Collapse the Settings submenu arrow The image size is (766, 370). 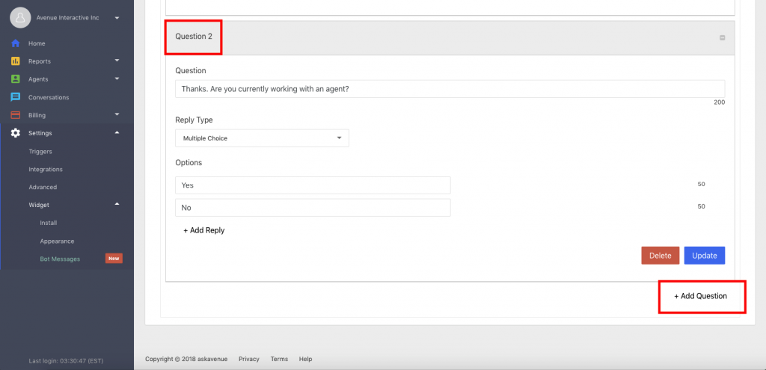point(117,132)
